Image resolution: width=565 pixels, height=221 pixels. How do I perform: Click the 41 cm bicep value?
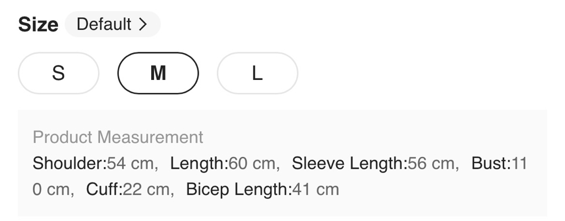[315, 190]
